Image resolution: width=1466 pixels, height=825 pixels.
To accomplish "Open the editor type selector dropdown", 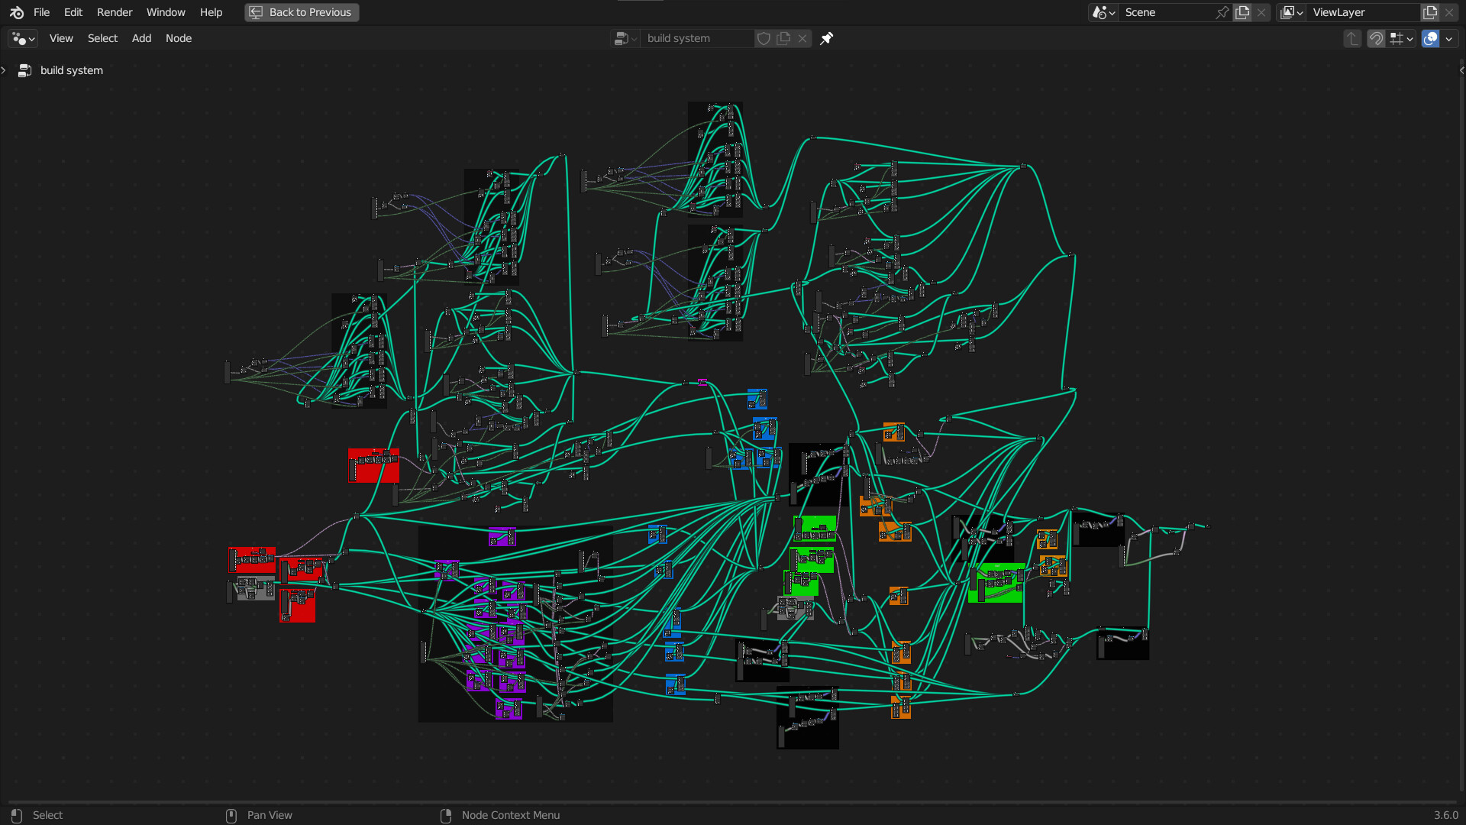I will pos(23,38).
